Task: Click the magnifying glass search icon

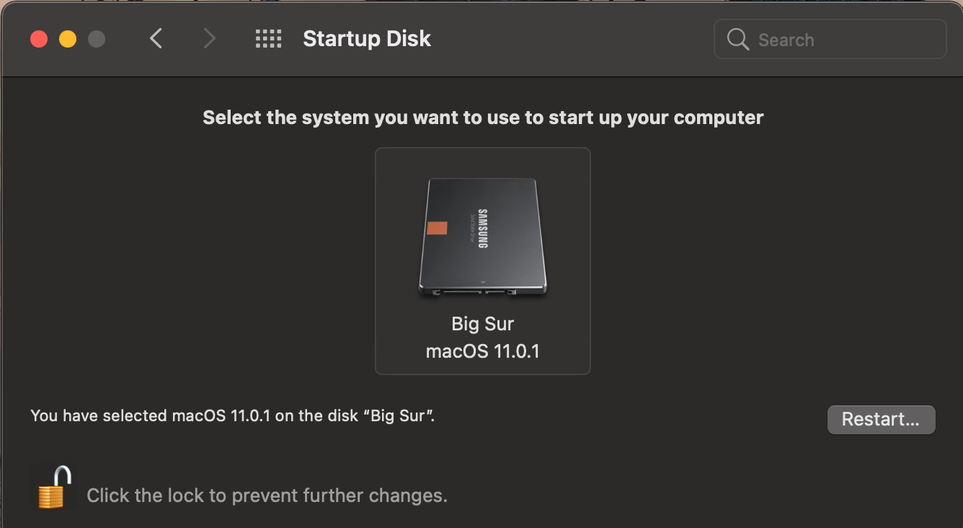Action: click(737, 39)
